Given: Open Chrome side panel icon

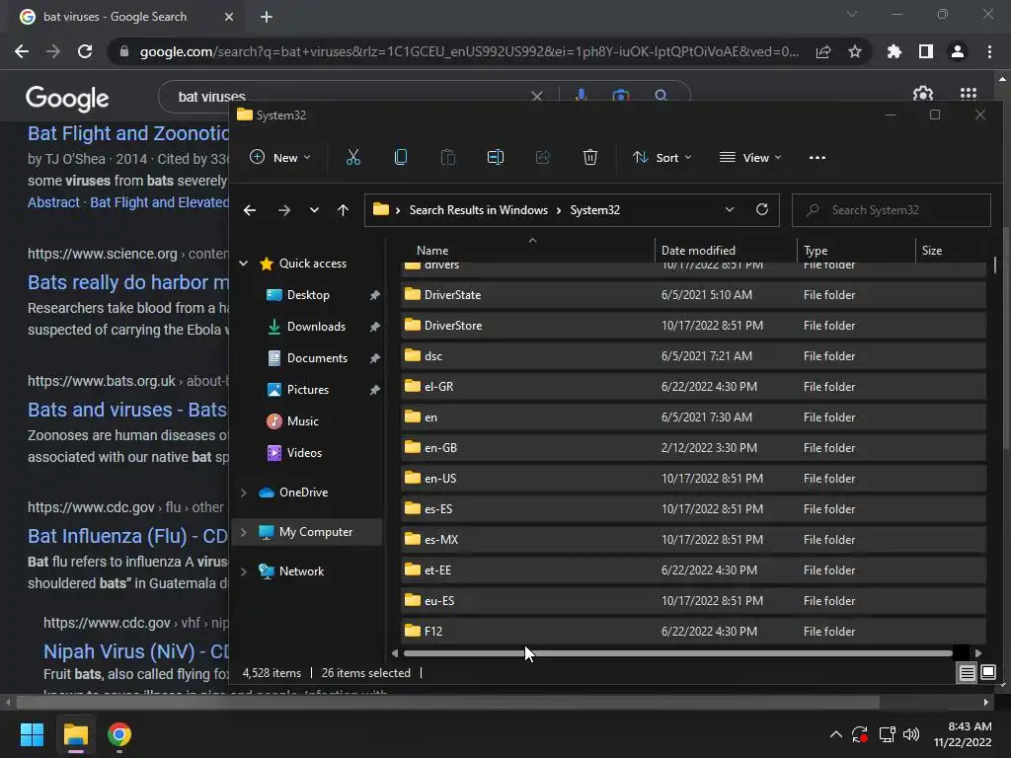Looking at the screenshot, I should pyautogui.click(x=925, y=51).
